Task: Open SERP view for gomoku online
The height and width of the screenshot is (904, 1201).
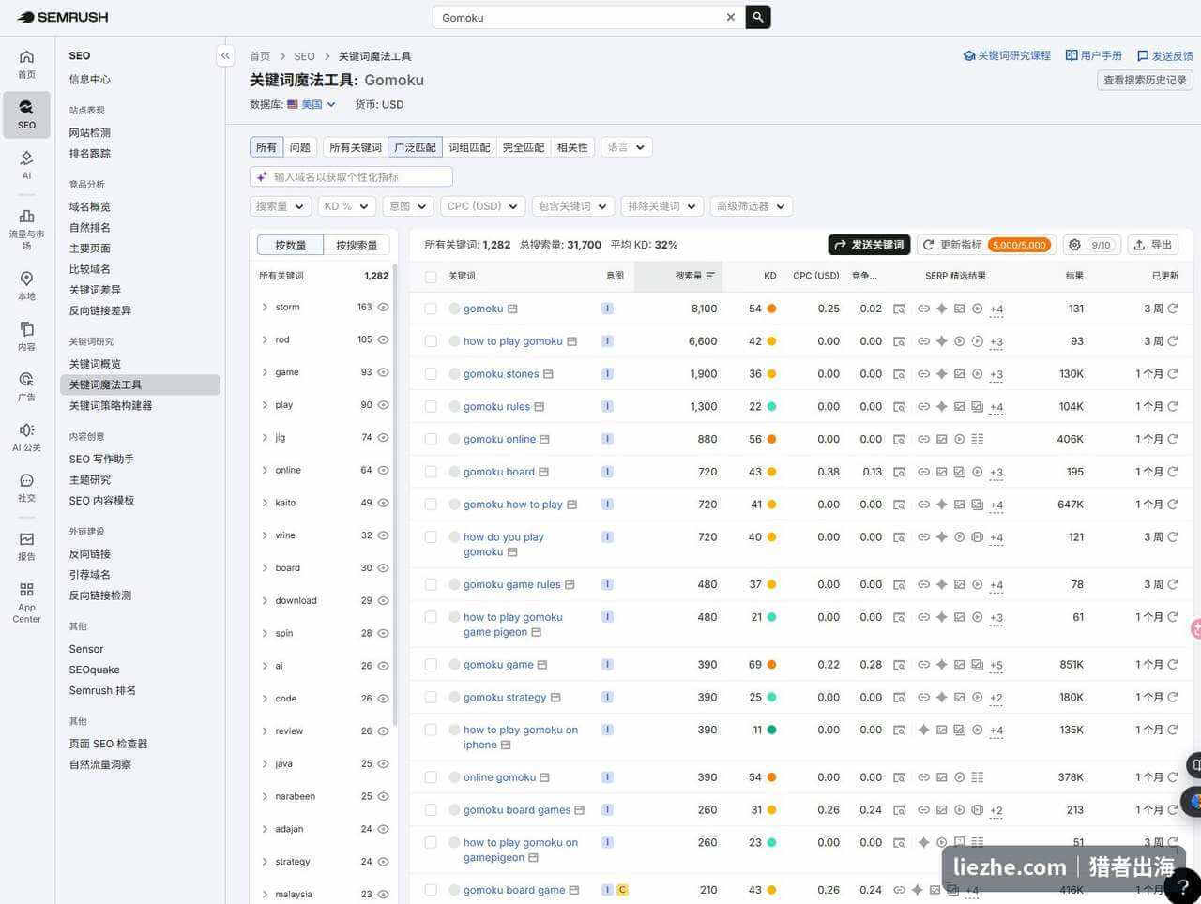Action: tap(899, 439)
